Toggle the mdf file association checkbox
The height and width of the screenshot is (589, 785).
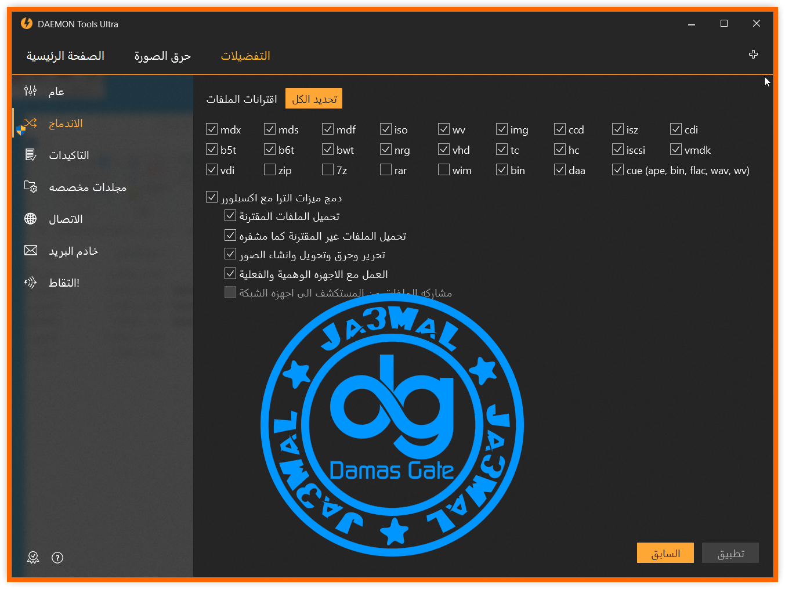click(328, 129)
